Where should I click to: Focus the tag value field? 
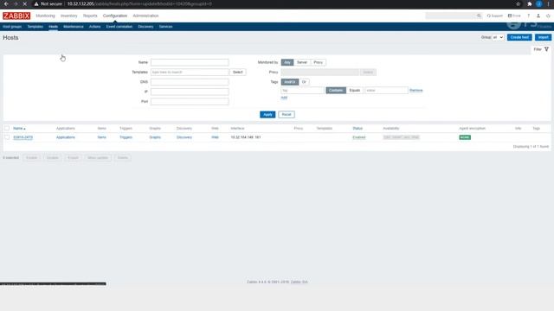[x=386, y=91]
